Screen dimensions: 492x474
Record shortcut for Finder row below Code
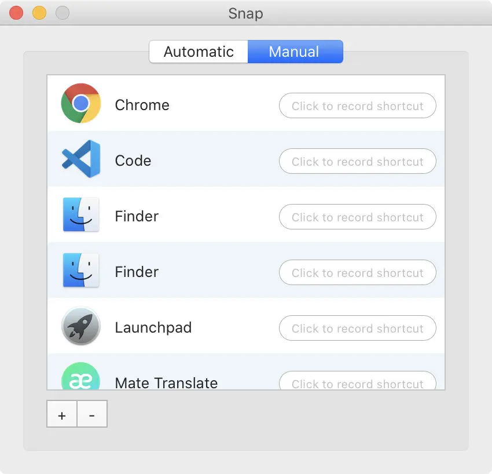point(357,217)
